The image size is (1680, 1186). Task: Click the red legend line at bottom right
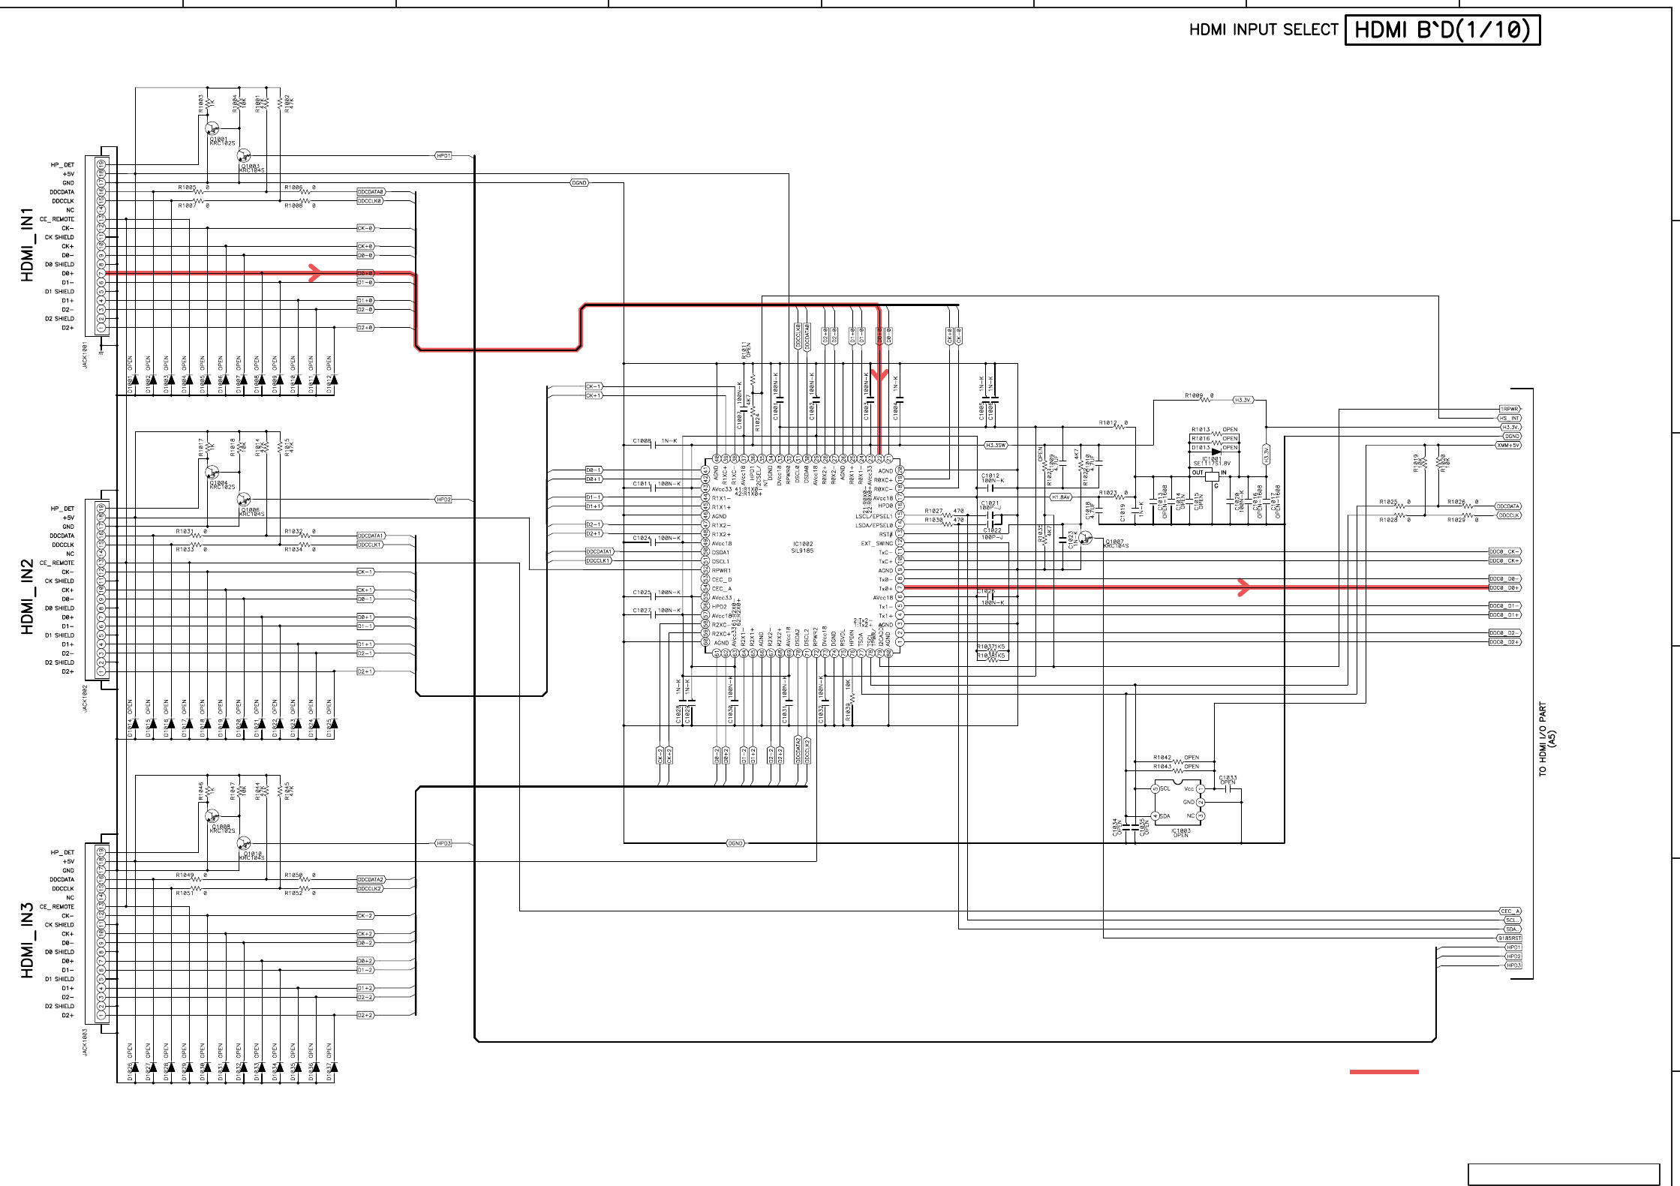pos(1384,1072)
